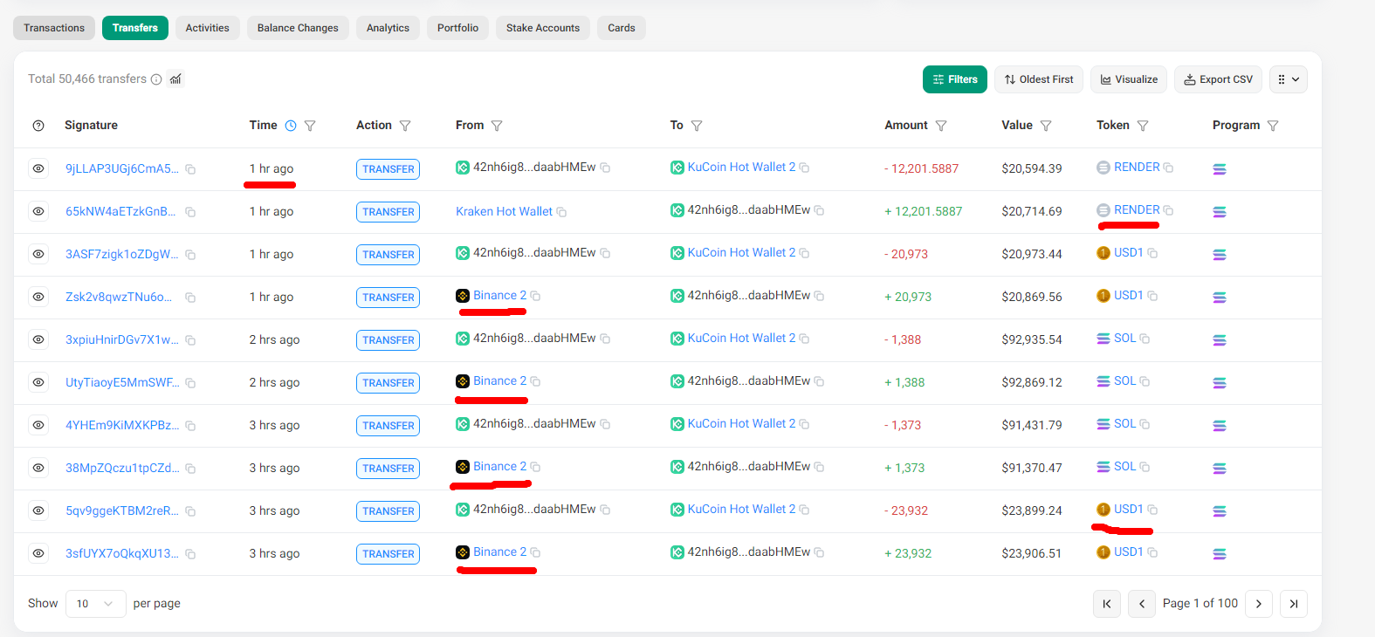Toggle eye preview for the 9jLLAP3UGj6CmA5 row
This screenshot has width=1375, height=637.
(x=38, y=168)
